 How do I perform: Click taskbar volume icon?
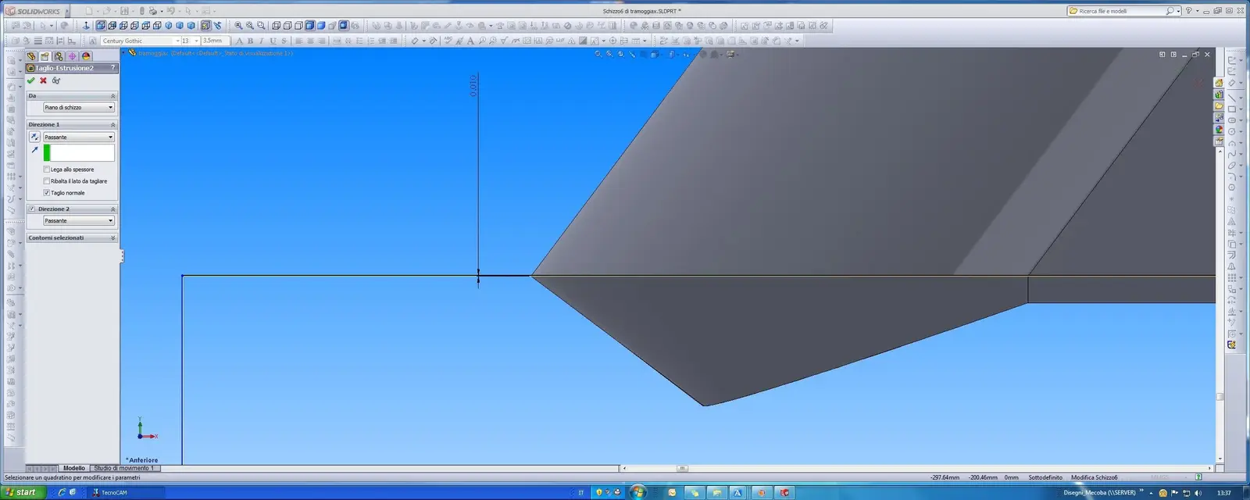[1198, 493]
